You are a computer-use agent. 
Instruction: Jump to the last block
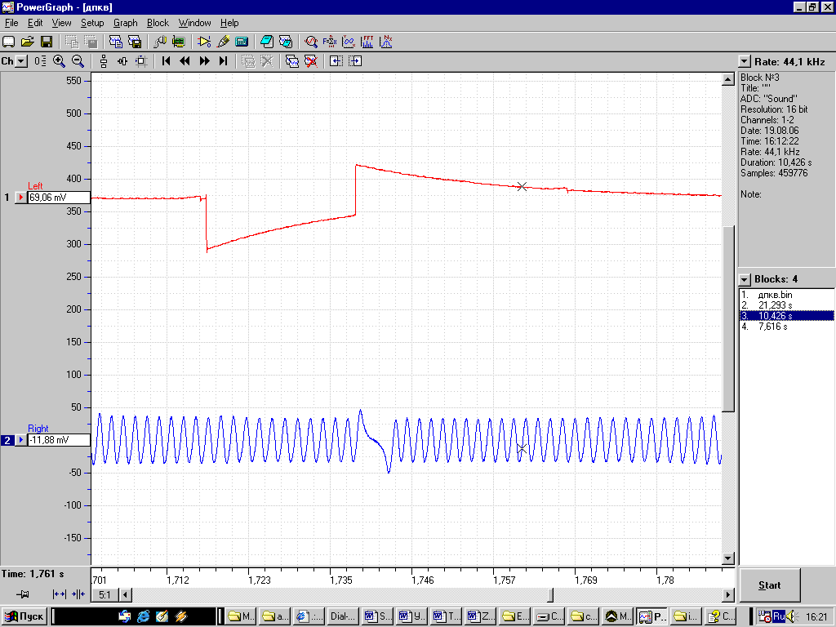click(x=224, y=61)
